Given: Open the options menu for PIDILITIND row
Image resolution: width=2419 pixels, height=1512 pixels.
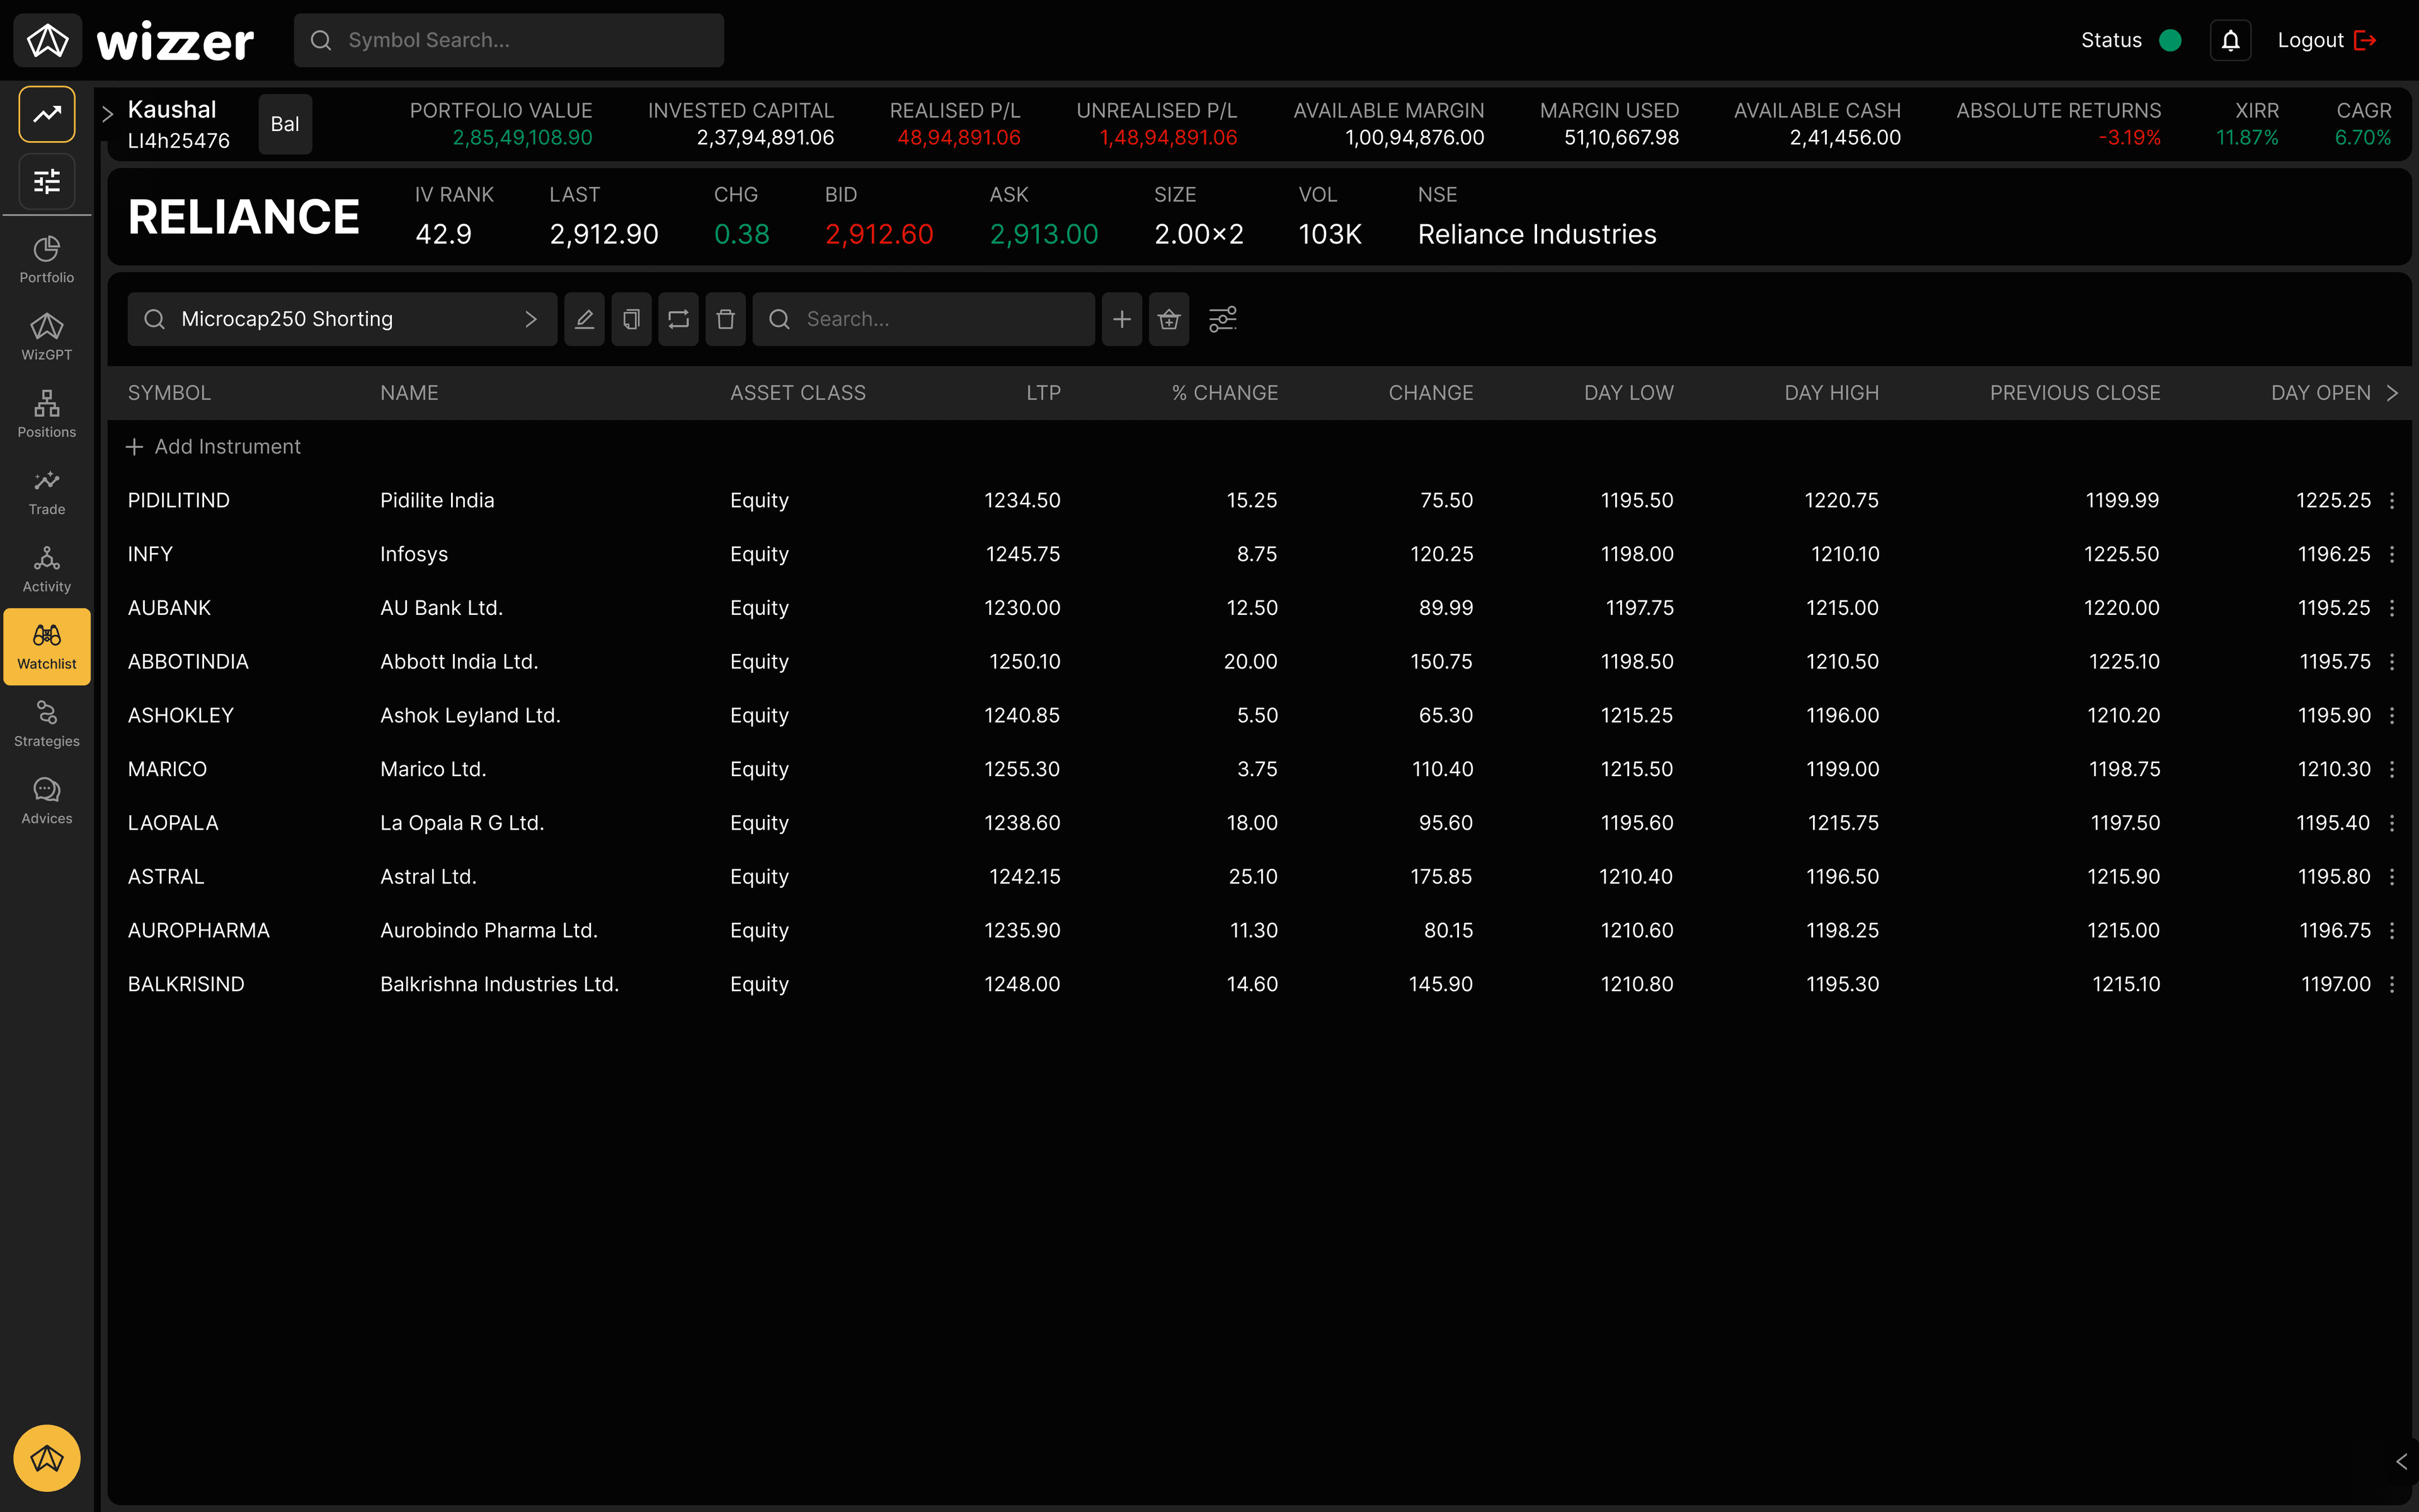Looking at the screenshot, I should (x=2391, y=500).
